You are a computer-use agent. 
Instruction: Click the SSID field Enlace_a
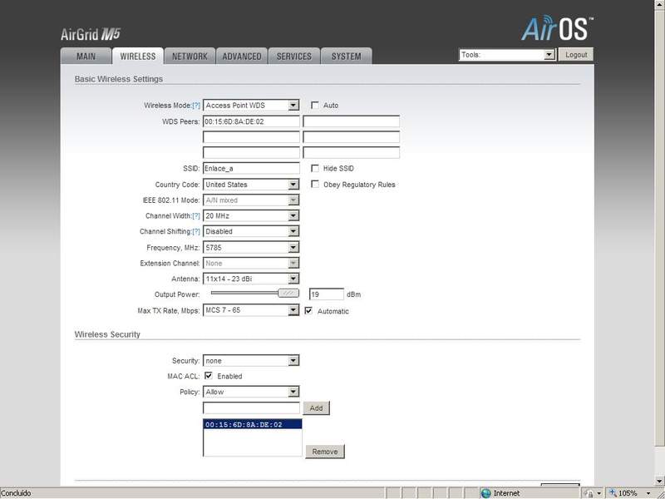(x=251, y=169)
